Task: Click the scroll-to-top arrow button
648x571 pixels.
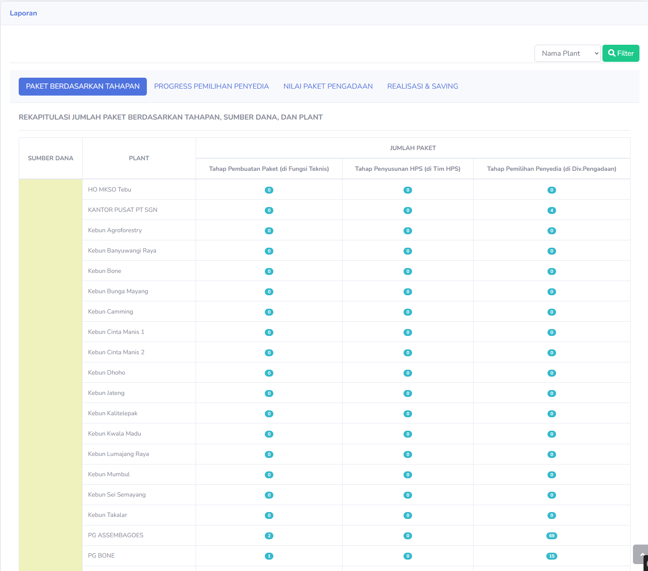Action: [x=641, y=554]
